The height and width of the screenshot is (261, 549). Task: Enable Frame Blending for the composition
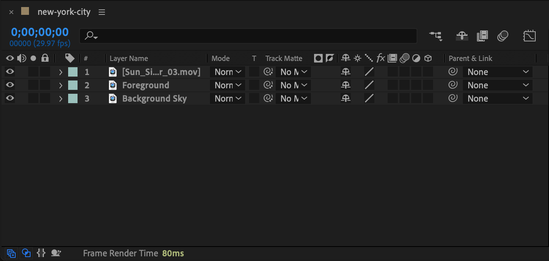point(482,36)
